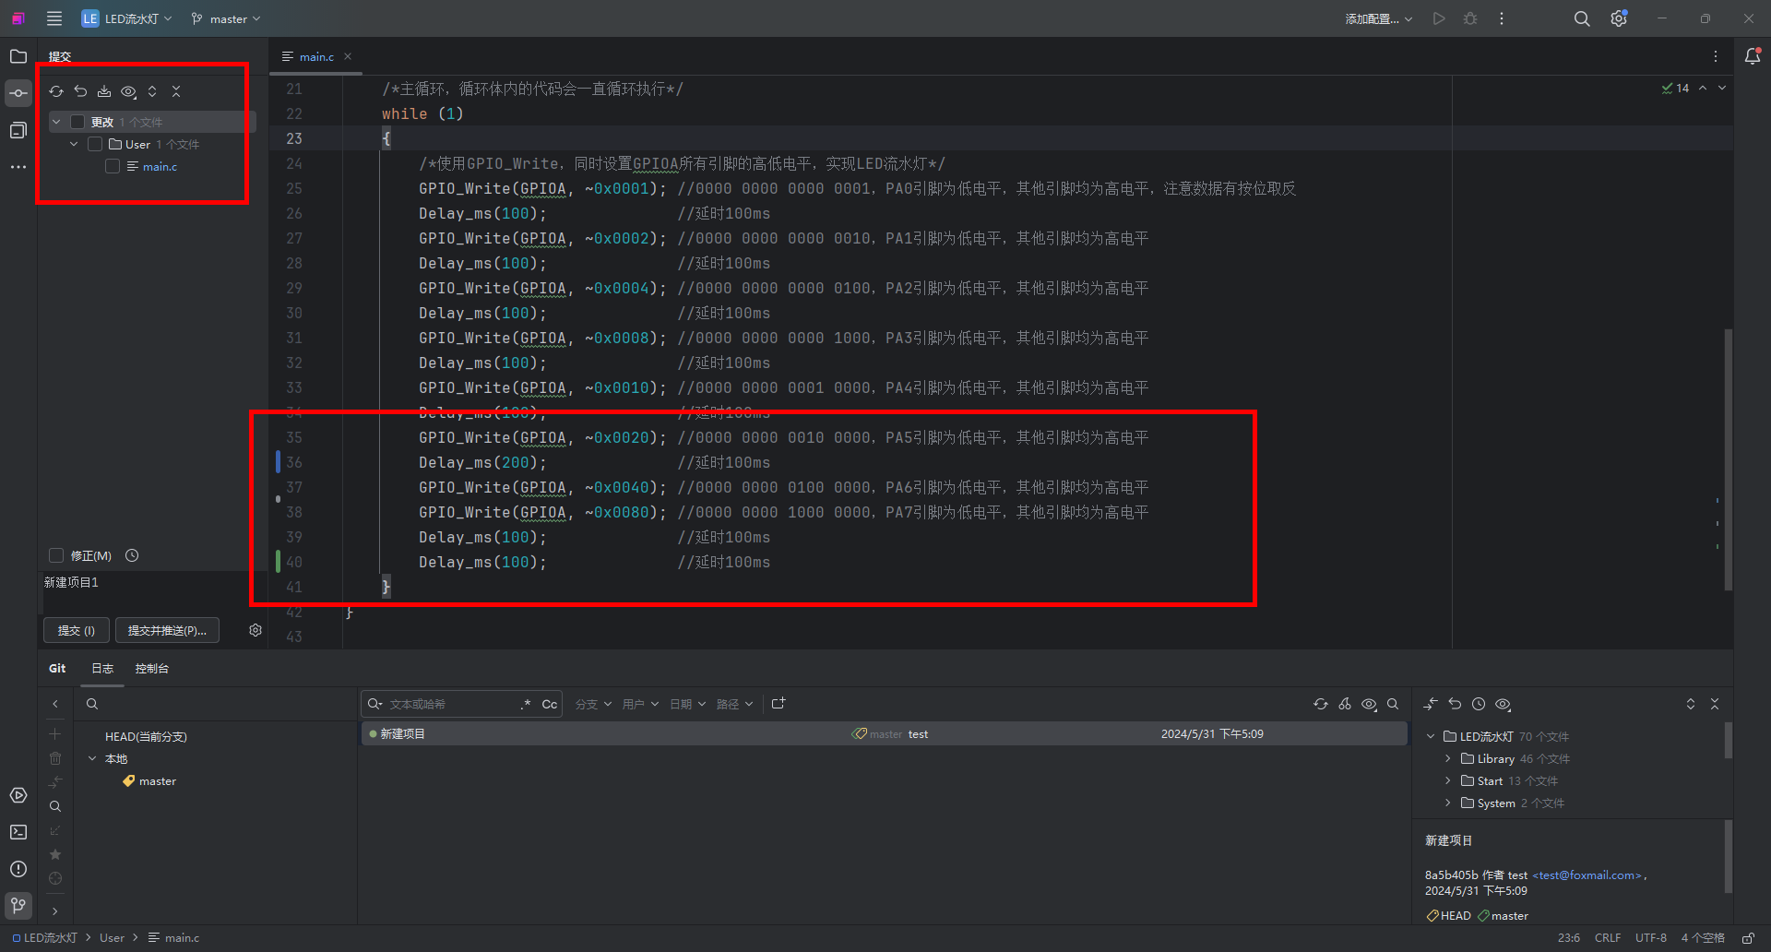This screenshot has width=1771, height=952.
Task: Enable the 修正(M) amend checkbox
Action: [56, 555]
